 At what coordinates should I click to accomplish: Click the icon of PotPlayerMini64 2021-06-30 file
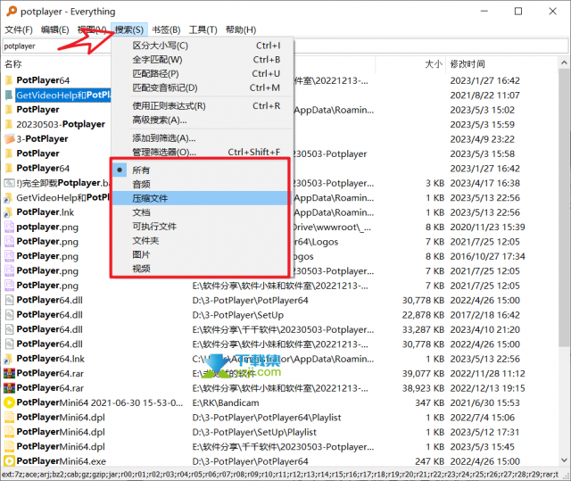point(9,402)
